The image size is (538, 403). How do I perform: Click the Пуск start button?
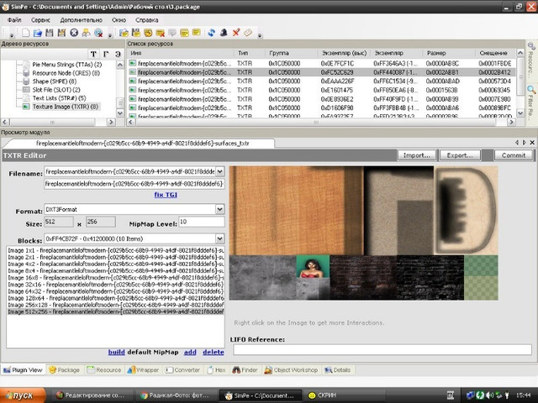23,395
